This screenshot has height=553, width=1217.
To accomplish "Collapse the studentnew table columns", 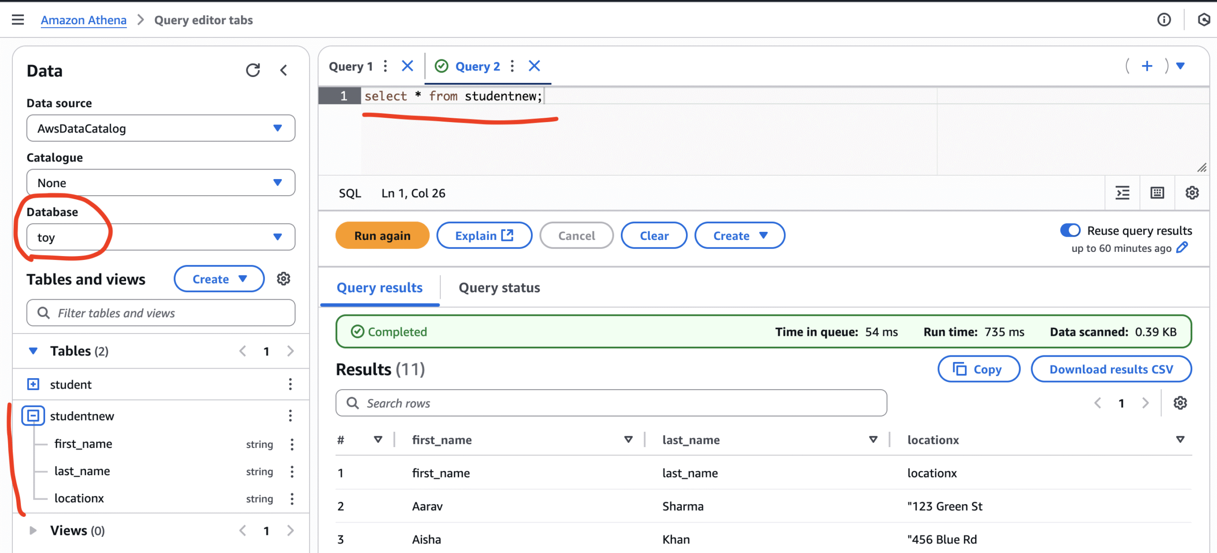I will point(33,416).
